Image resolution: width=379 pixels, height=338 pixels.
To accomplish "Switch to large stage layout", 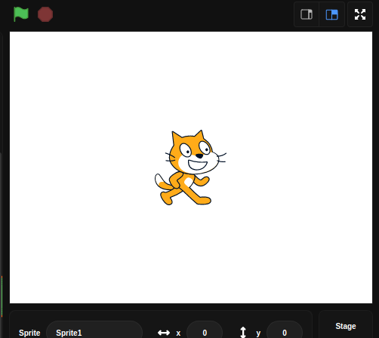I will click(x=331, y=14).
